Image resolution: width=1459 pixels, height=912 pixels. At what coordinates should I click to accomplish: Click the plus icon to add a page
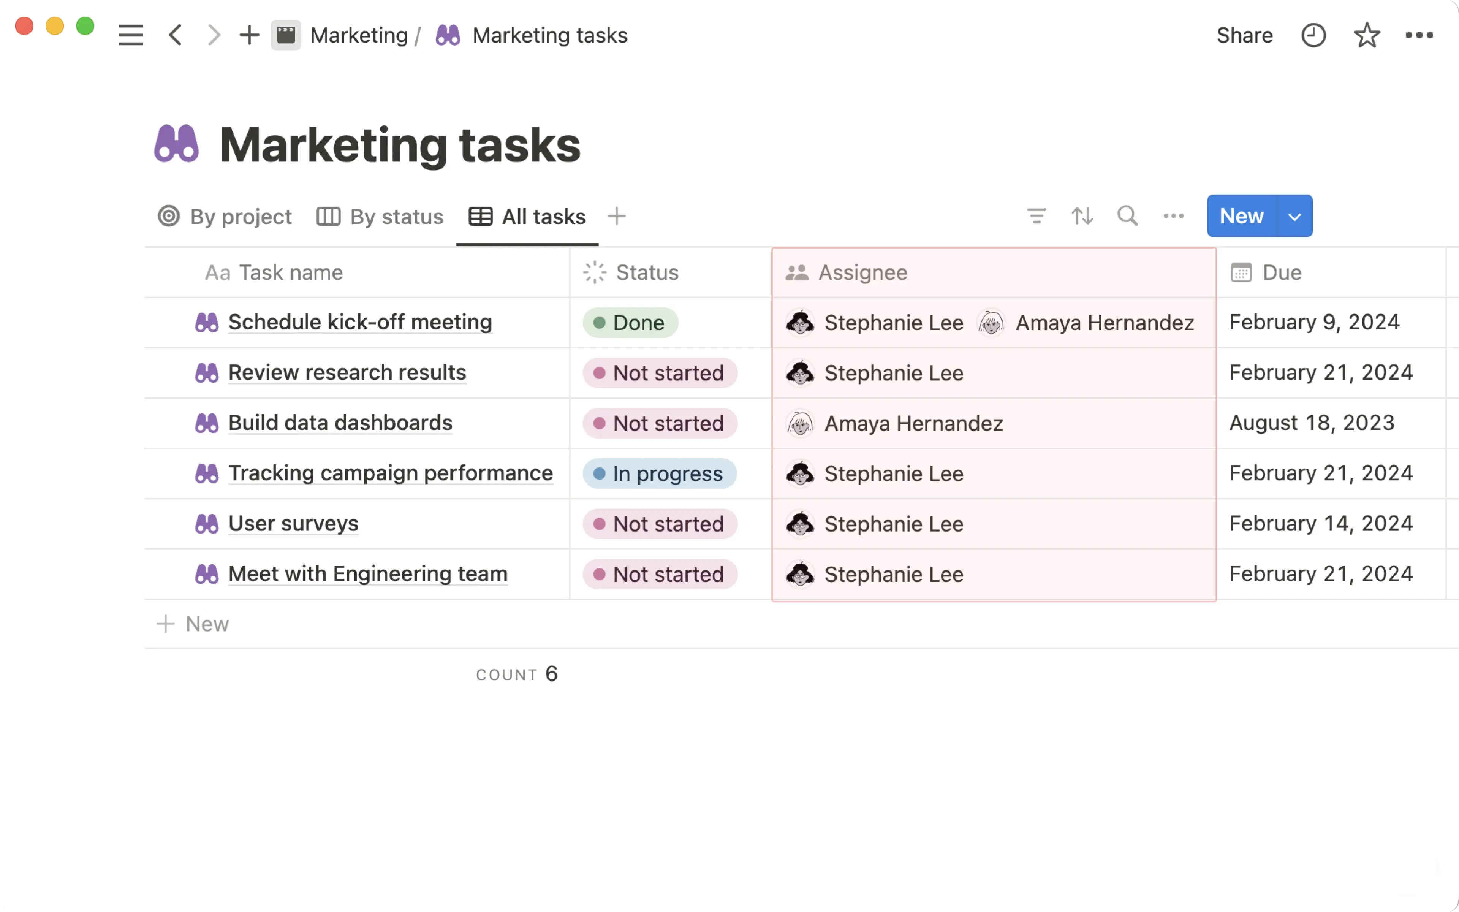tap(249, 35)
